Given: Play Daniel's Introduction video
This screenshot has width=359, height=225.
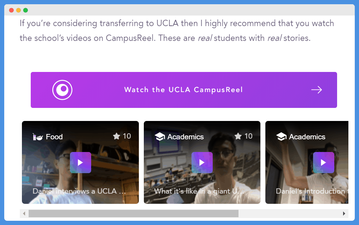Looking at the screenshot, I should coord(324,163).
